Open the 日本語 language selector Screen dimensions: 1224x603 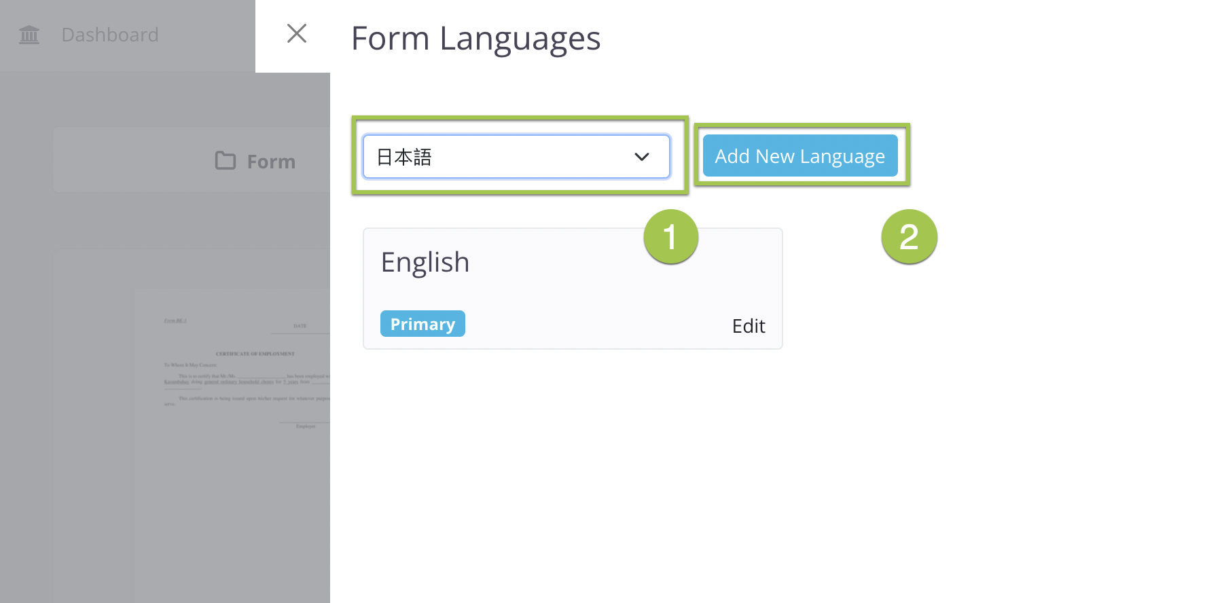pos(503,157)
